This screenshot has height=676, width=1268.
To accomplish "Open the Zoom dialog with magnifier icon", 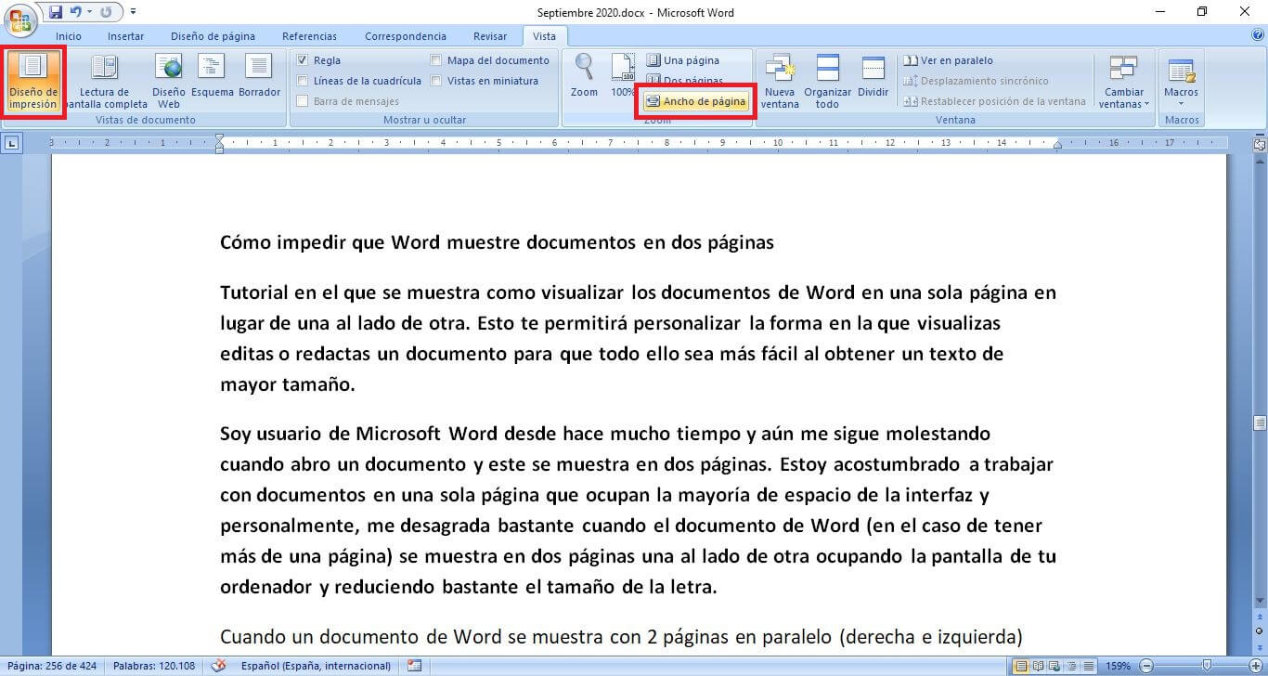I will (x=584, y=74).
